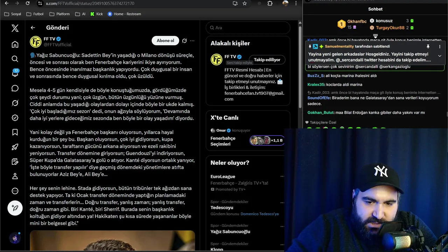Viewport: 448px width, 252px height.
Task: Open the AI bookmarks folder
Action: tap(80, 14)
